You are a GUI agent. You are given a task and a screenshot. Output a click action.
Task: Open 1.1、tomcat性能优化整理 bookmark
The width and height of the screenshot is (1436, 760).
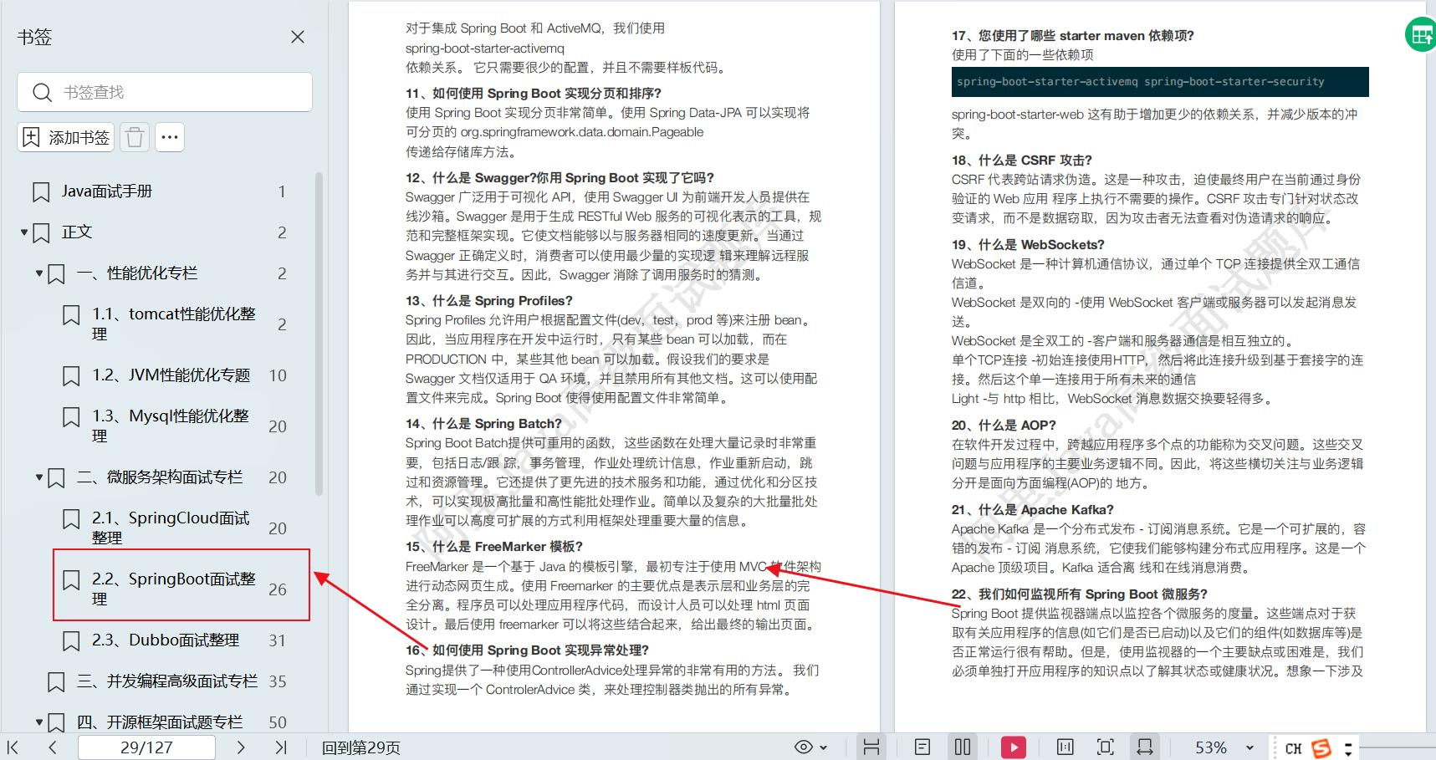tap(174, 324)
